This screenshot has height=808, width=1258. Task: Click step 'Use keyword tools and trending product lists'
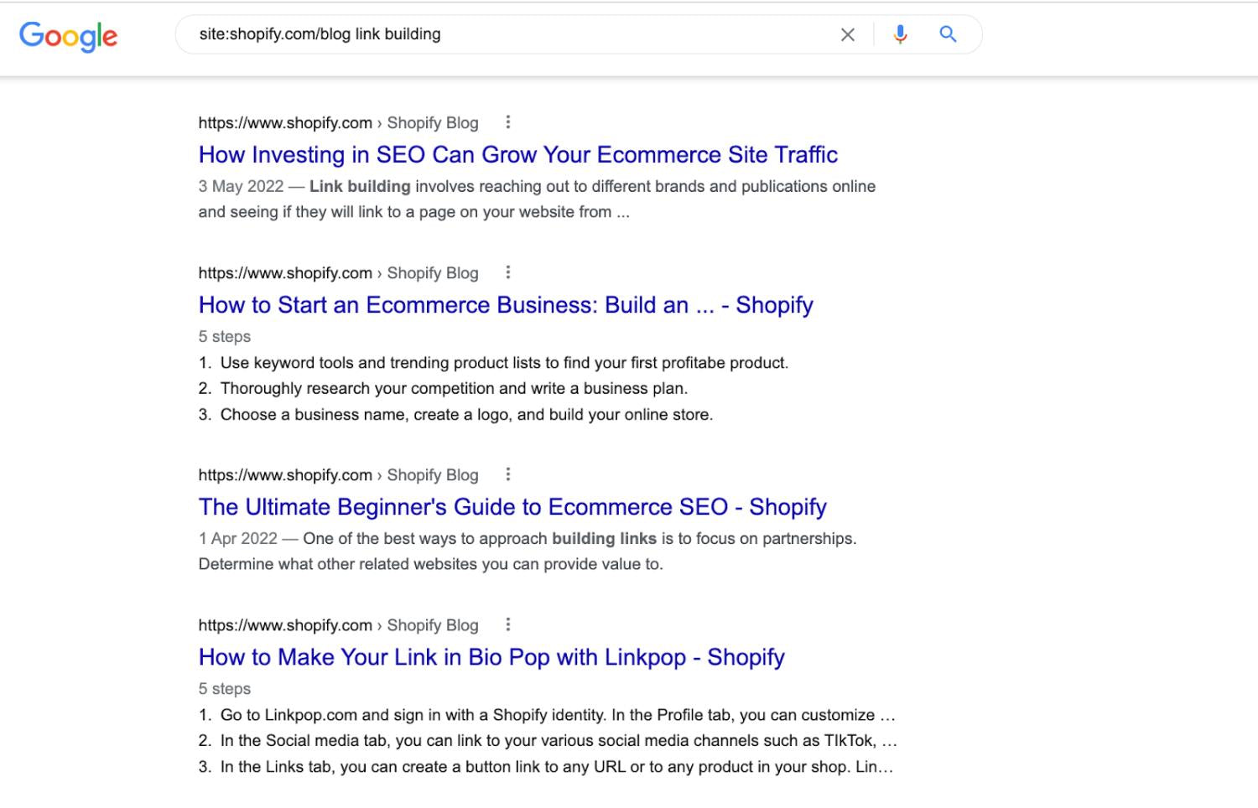[x=503, y=363]
